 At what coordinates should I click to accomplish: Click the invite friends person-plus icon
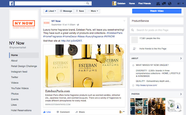[134, 48]
